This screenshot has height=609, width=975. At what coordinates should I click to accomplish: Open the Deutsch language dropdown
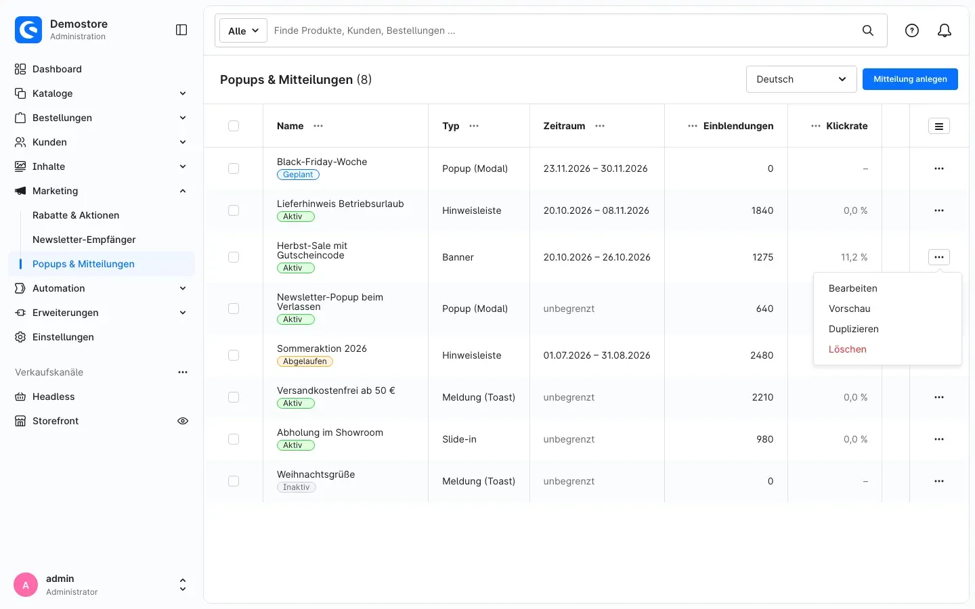(x=802, y=79)
